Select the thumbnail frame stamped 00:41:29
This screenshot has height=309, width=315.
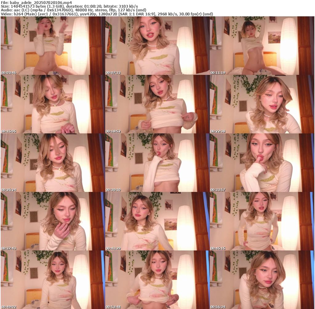(157, 221)
